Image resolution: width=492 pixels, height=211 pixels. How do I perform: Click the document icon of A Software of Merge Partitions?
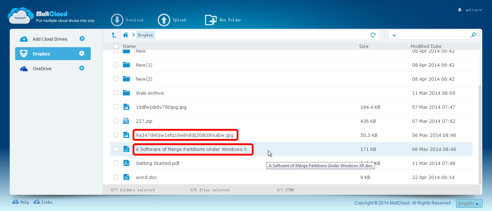(126, 149)
